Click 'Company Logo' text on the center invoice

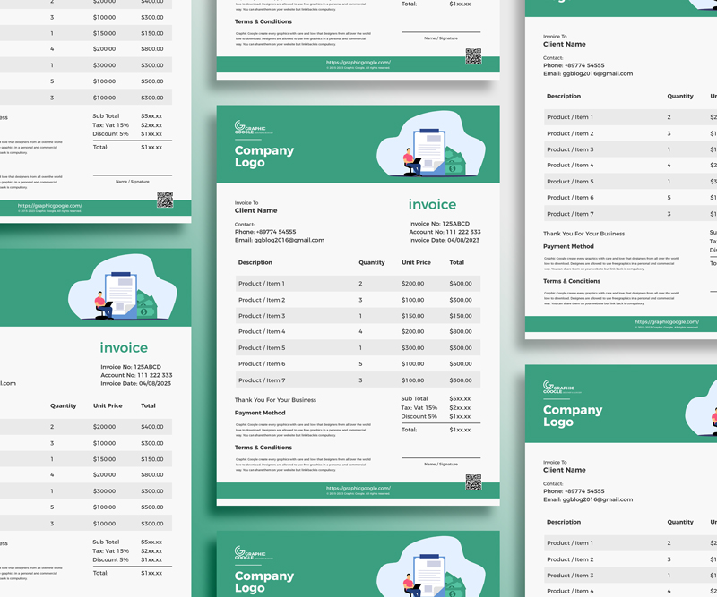coord(263,157)
